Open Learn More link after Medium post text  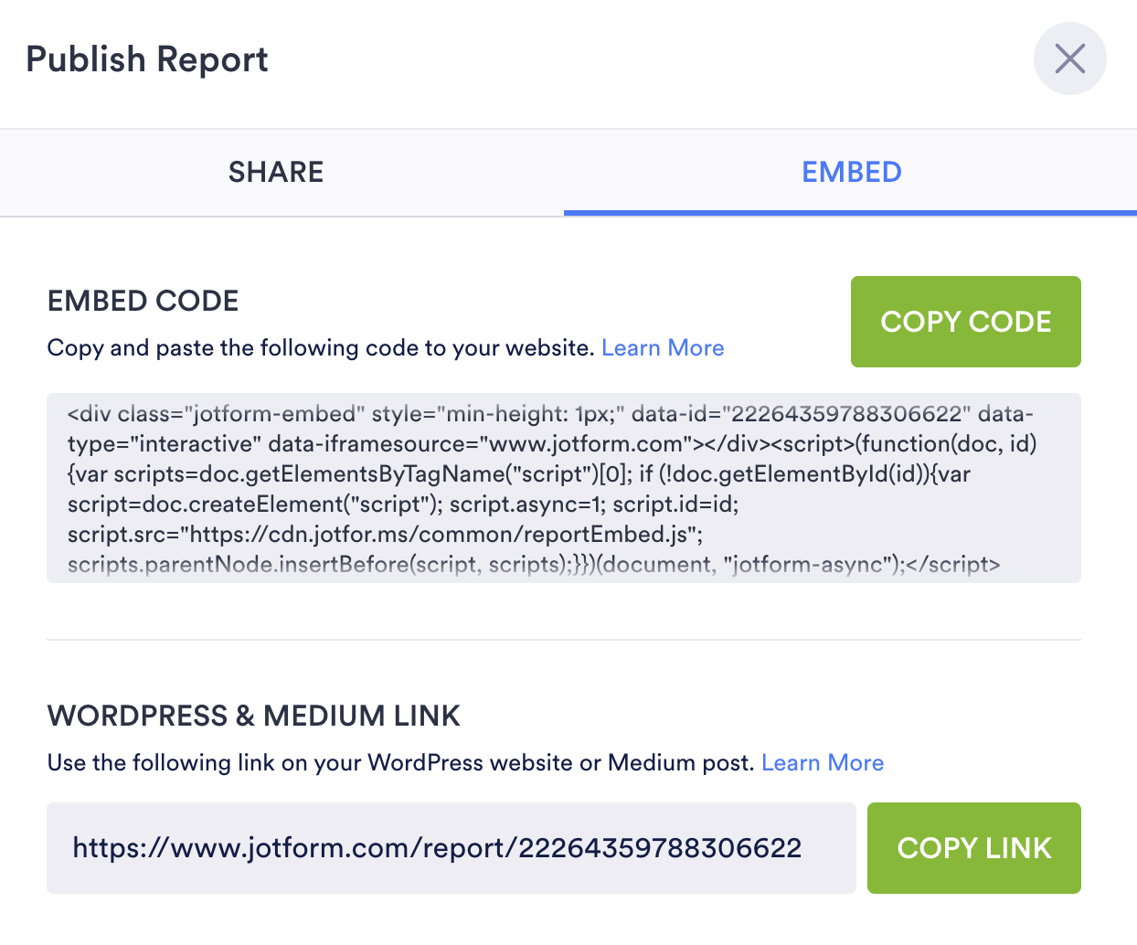click(823, 763)
